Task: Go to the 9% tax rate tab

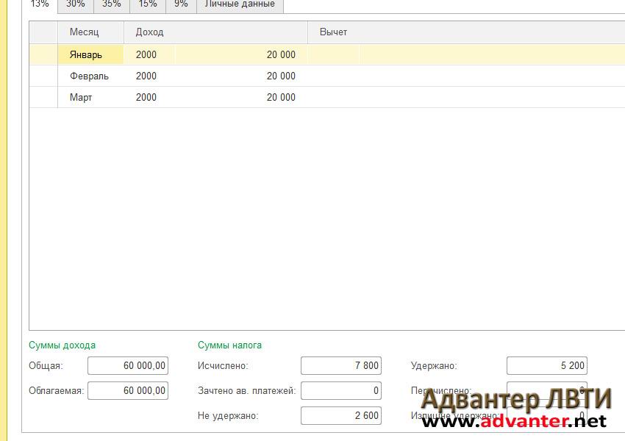Action: pos(181,5)
